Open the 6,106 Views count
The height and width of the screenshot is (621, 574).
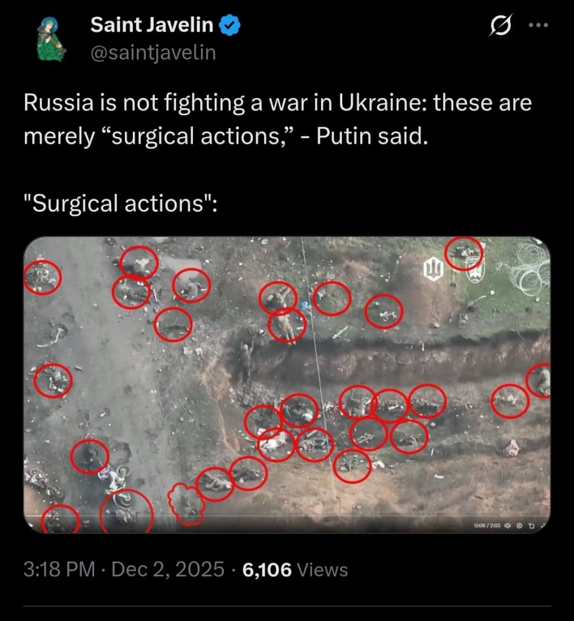[x=295, y=570]
